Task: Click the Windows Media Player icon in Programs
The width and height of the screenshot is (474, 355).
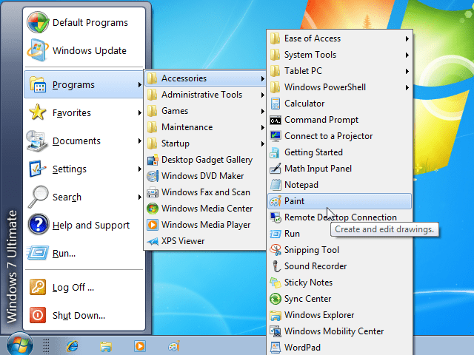Action: pyautogui.click(x=152, y=225)
